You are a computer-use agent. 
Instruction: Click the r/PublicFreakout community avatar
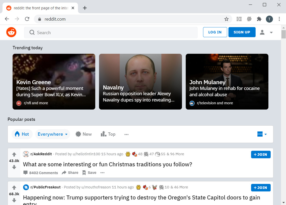[25, 187]
